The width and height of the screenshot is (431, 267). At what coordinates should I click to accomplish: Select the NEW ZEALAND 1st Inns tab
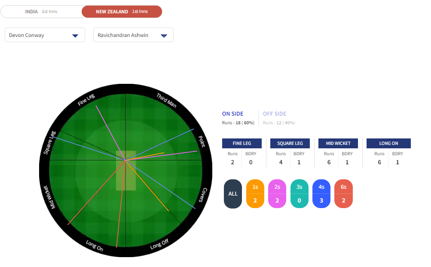(x=122, y=12)
